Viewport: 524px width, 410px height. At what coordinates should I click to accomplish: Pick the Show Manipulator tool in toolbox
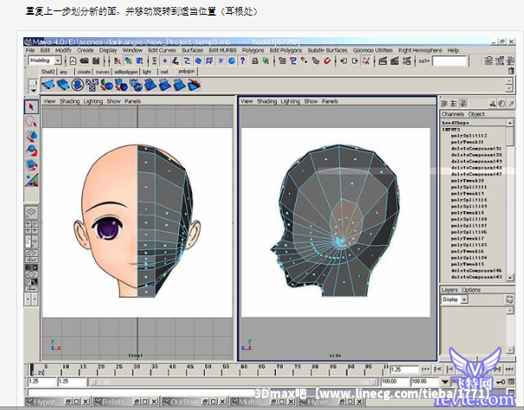[31, 180]
